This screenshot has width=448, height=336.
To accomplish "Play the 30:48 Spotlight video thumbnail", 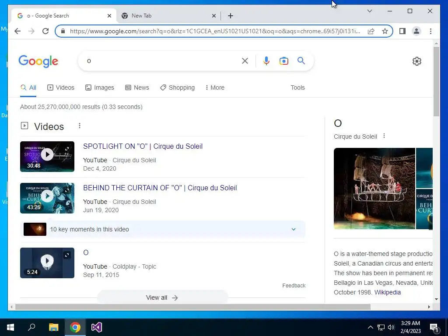I will [47, 157].
